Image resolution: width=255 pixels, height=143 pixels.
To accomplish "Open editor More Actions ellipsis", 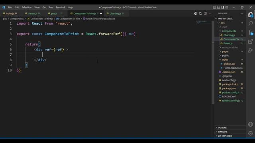I will pos(210,14).
